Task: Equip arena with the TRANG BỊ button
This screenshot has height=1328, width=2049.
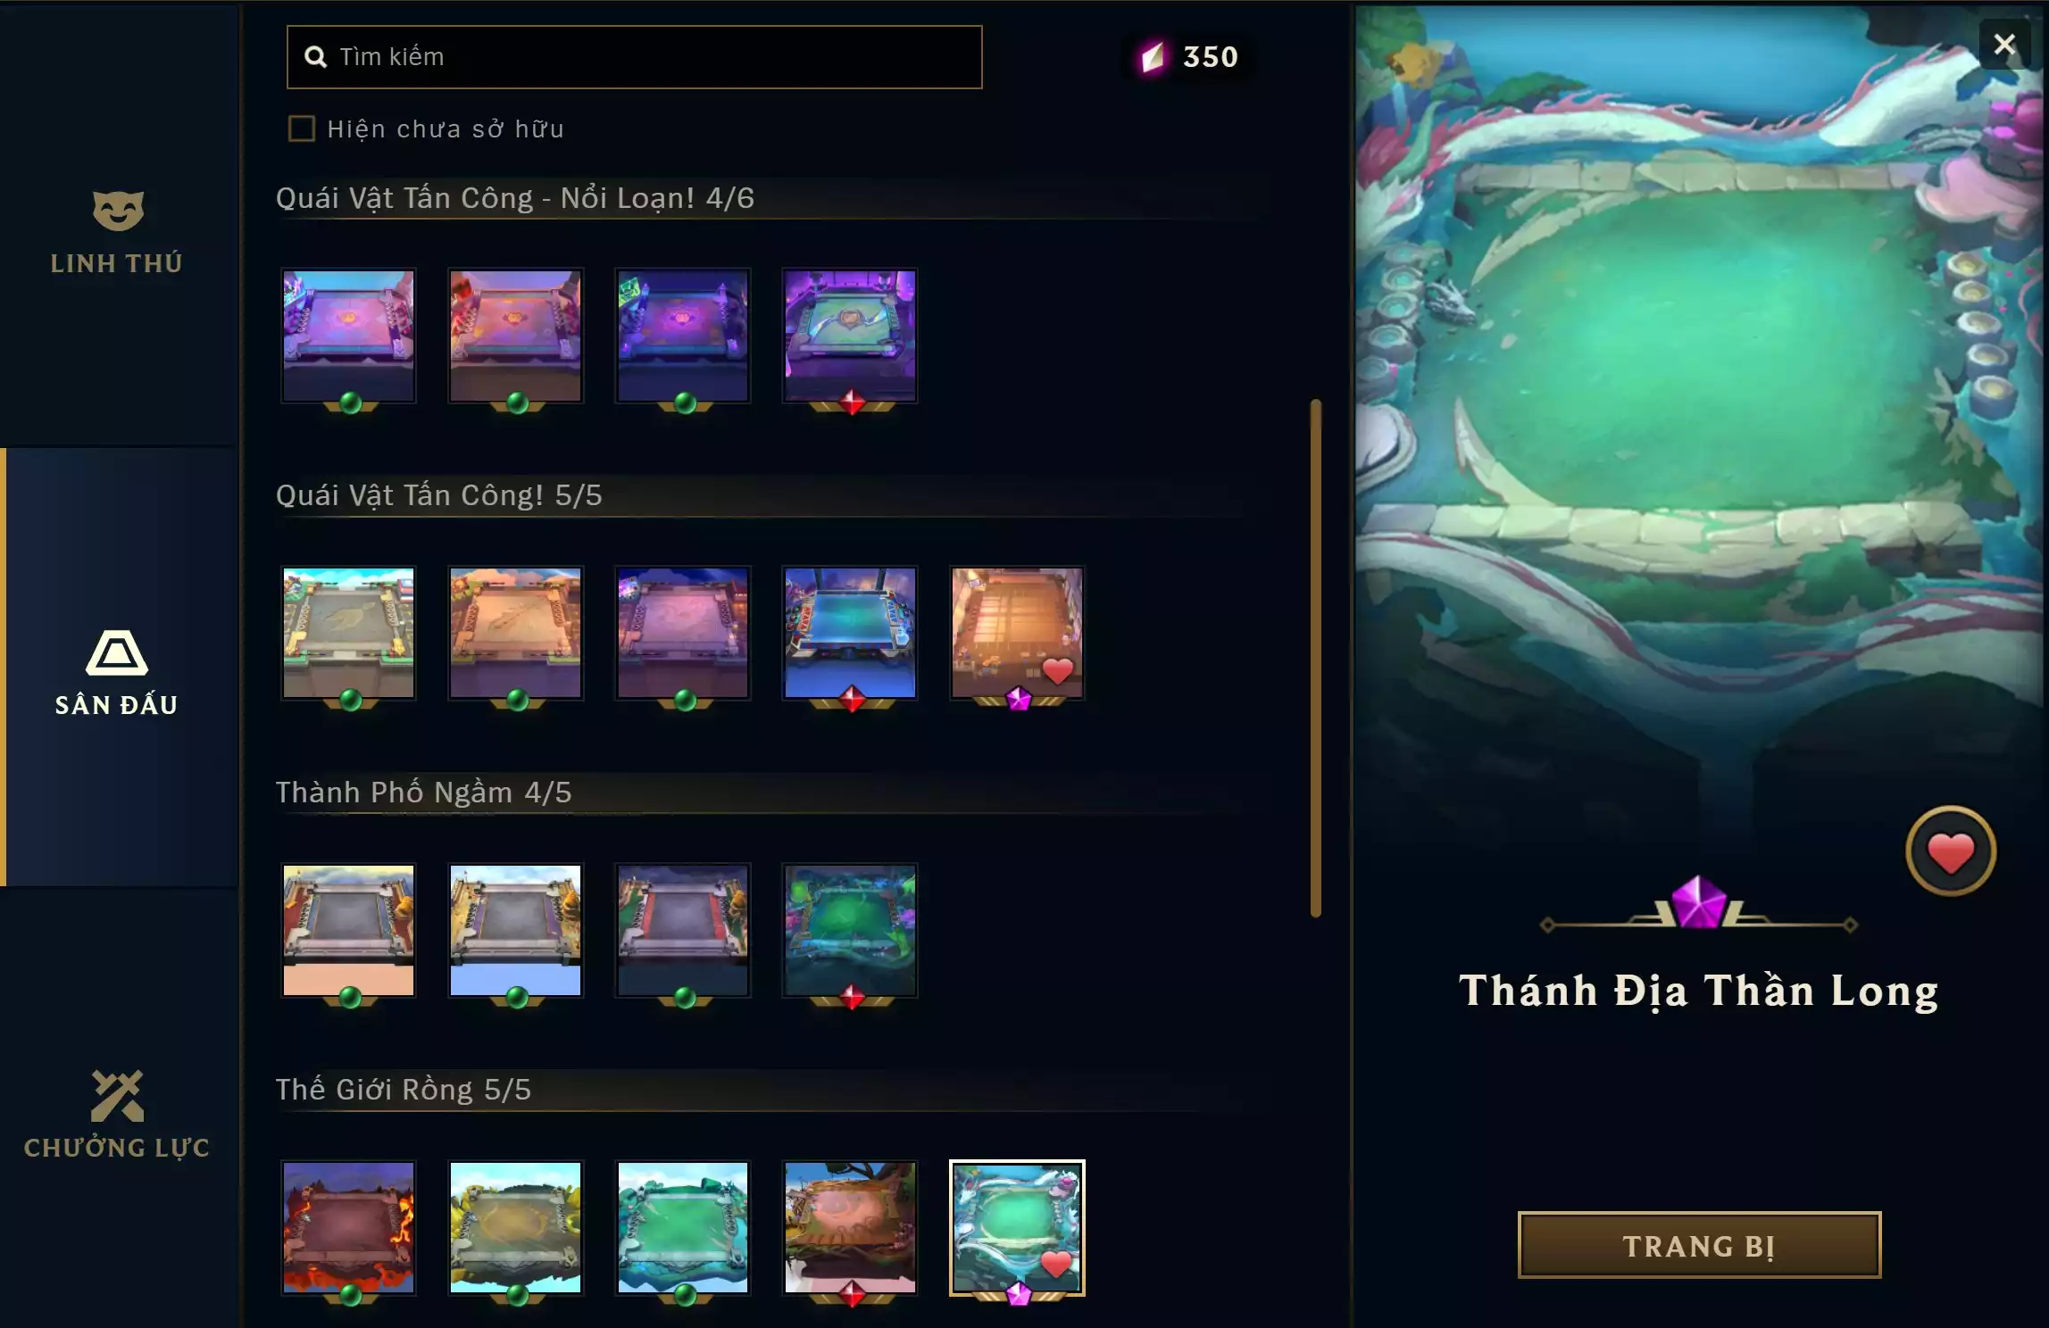Action: pos(1699,1245)
